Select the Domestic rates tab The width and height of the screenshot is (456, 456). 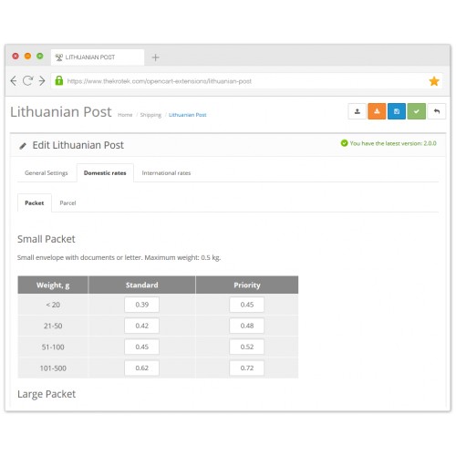click(x=105, y=173)
